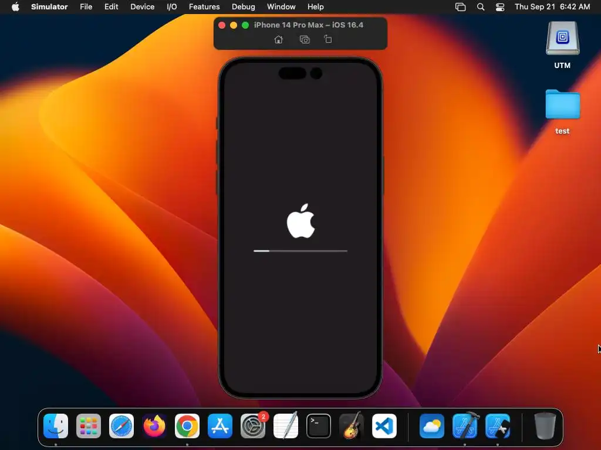
Task: Open the Device menu
Action: pyautogui.click(x=142, y=6)
